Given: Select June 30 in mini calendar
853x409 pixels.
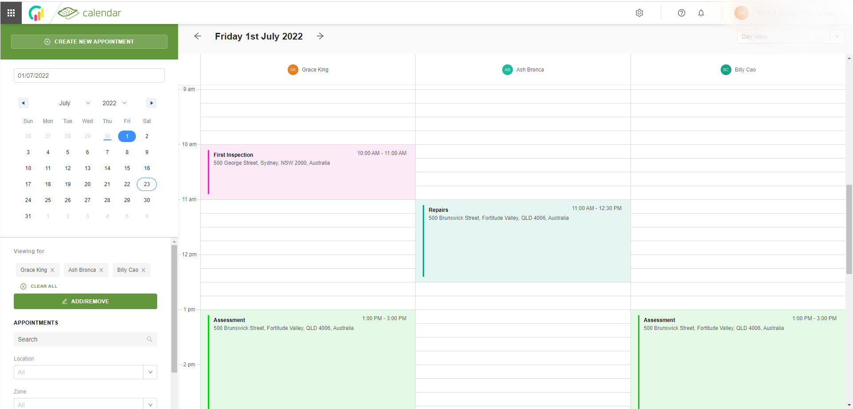Looking at the screenshot, I should [107, 136].
